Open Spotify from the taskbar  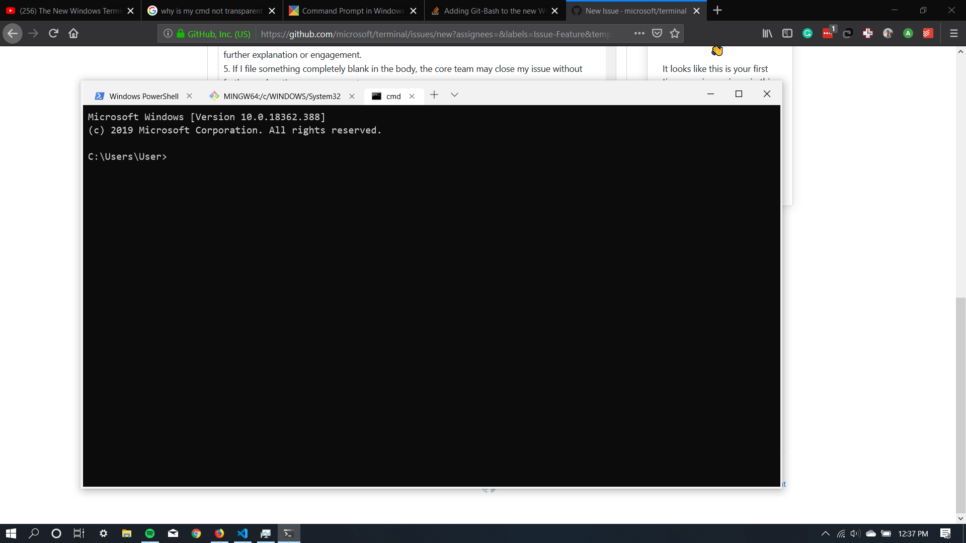[150, 533]
